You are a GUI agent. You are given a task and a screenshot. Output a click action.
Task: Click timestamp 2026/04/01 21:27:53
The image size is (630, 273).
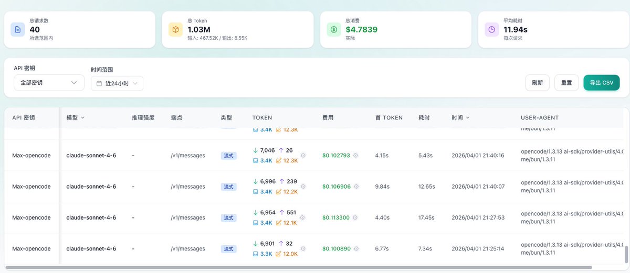pyautogui.click(x=478, y=217)
